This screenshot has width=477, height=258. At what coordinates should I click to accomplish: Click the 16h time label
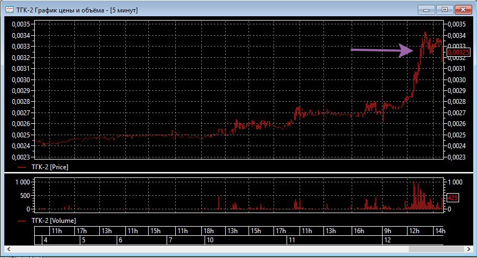[x=359, y=231]
